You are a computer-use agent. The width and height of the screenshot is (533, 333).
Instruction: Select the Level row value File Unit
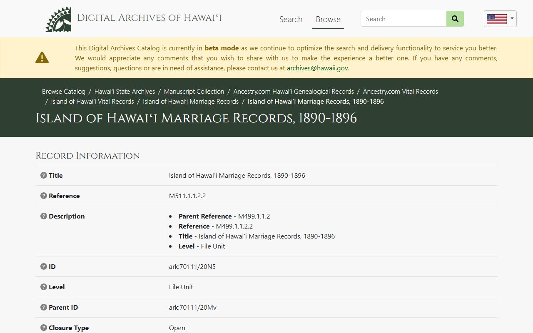(x=181, y=287)
